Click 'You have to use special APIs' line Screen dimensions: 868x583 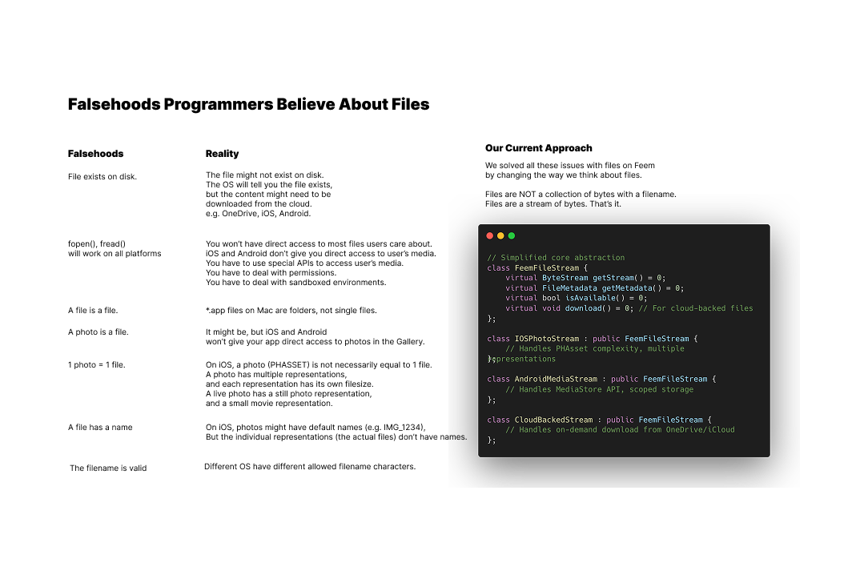(304, 263)
